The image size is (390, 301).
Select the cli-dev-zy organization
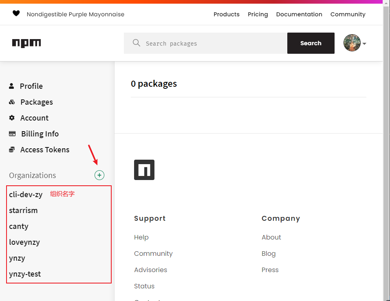(26, 194)
